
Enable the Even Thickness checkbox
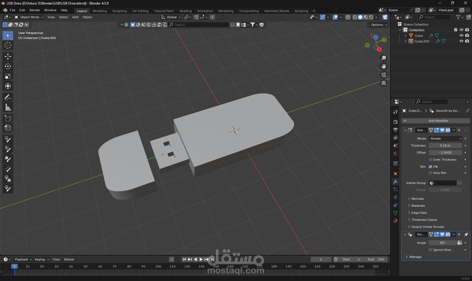pos(430,160)
